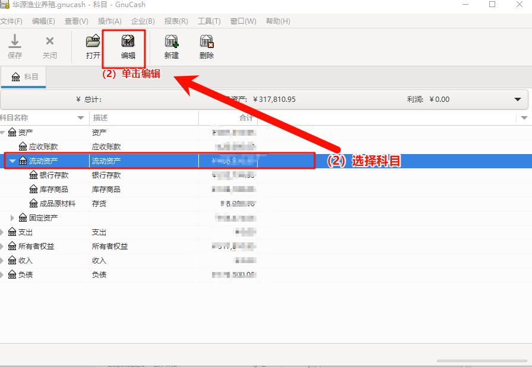Expand the 收入 account
The height and width of the screenshot is (368, 532).
pyautogui.click(x=2, y=260)
